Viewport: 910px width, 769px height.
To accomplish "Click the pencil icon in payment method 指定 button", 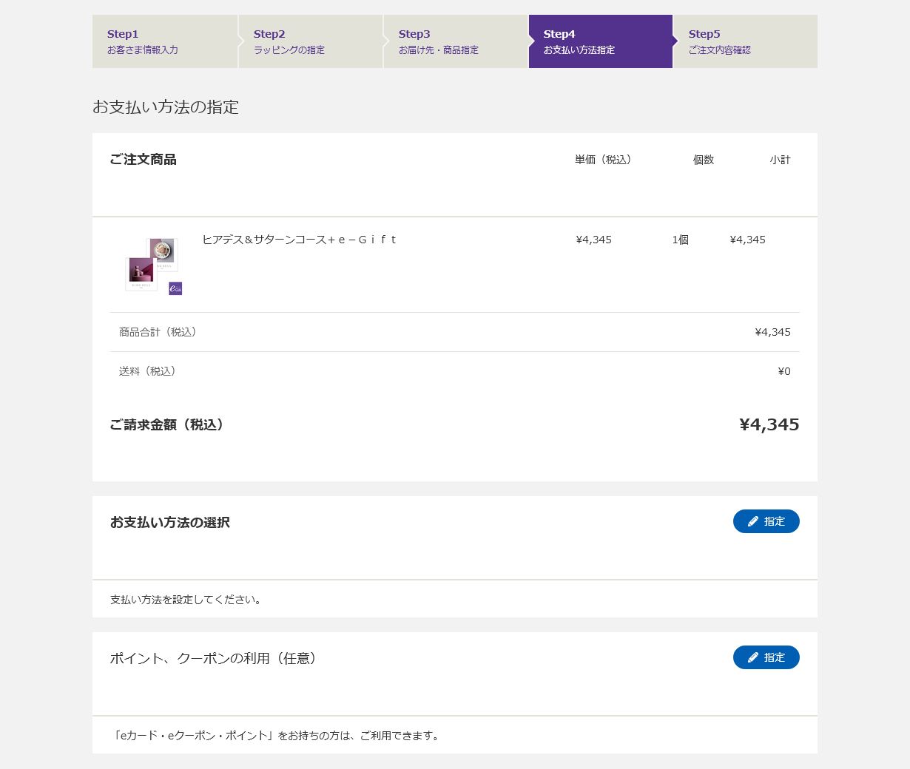I will click(753, 521).
